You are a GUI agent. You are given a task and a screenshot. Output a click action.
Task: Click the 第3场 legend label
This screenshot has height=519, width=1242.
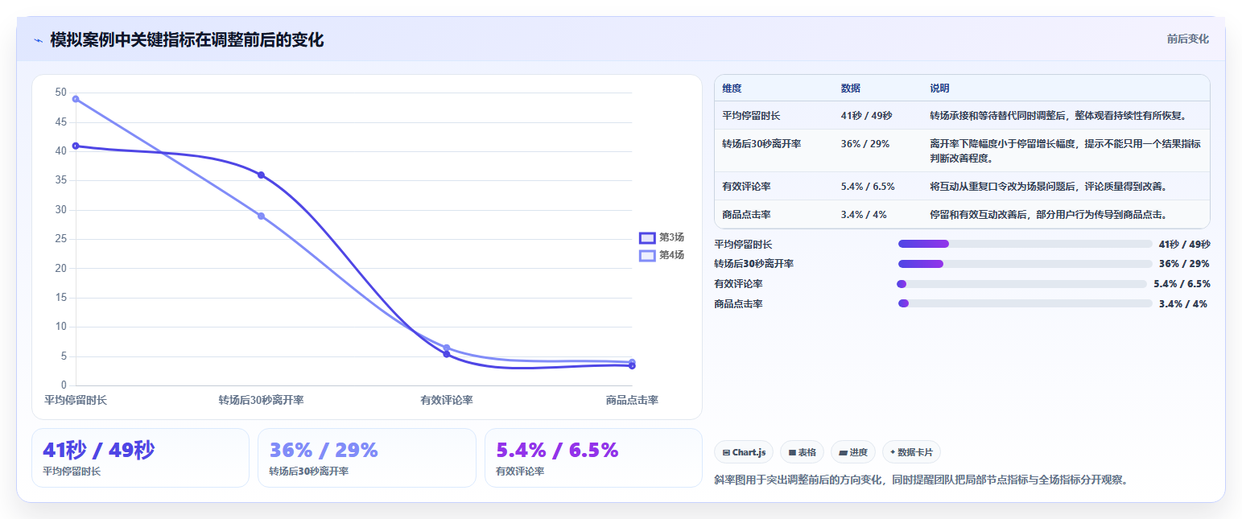click(671, 237)
